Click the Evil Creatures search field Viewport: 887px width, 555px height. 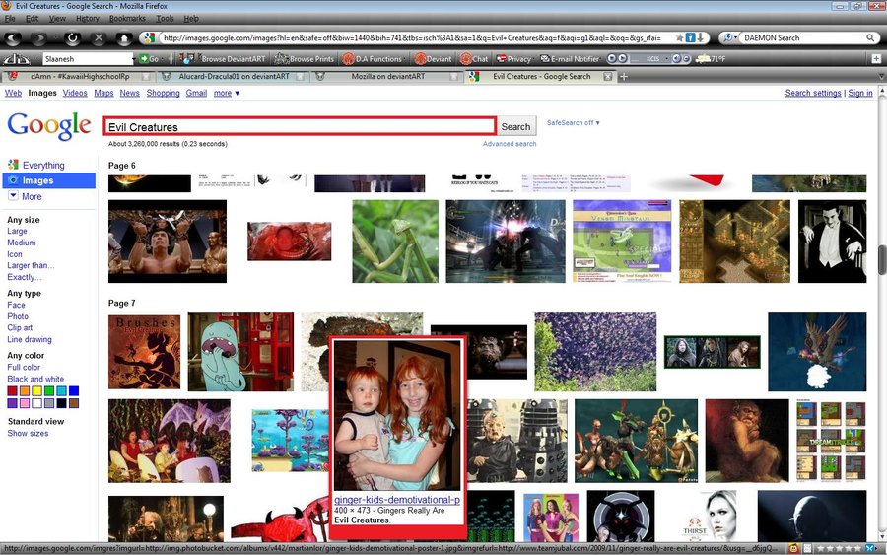300,127
